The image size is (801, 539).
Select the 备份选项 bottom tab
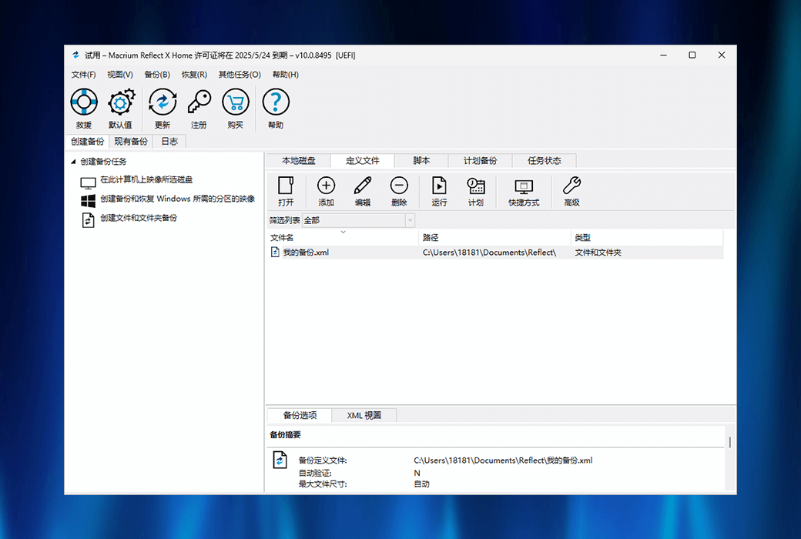300,415
